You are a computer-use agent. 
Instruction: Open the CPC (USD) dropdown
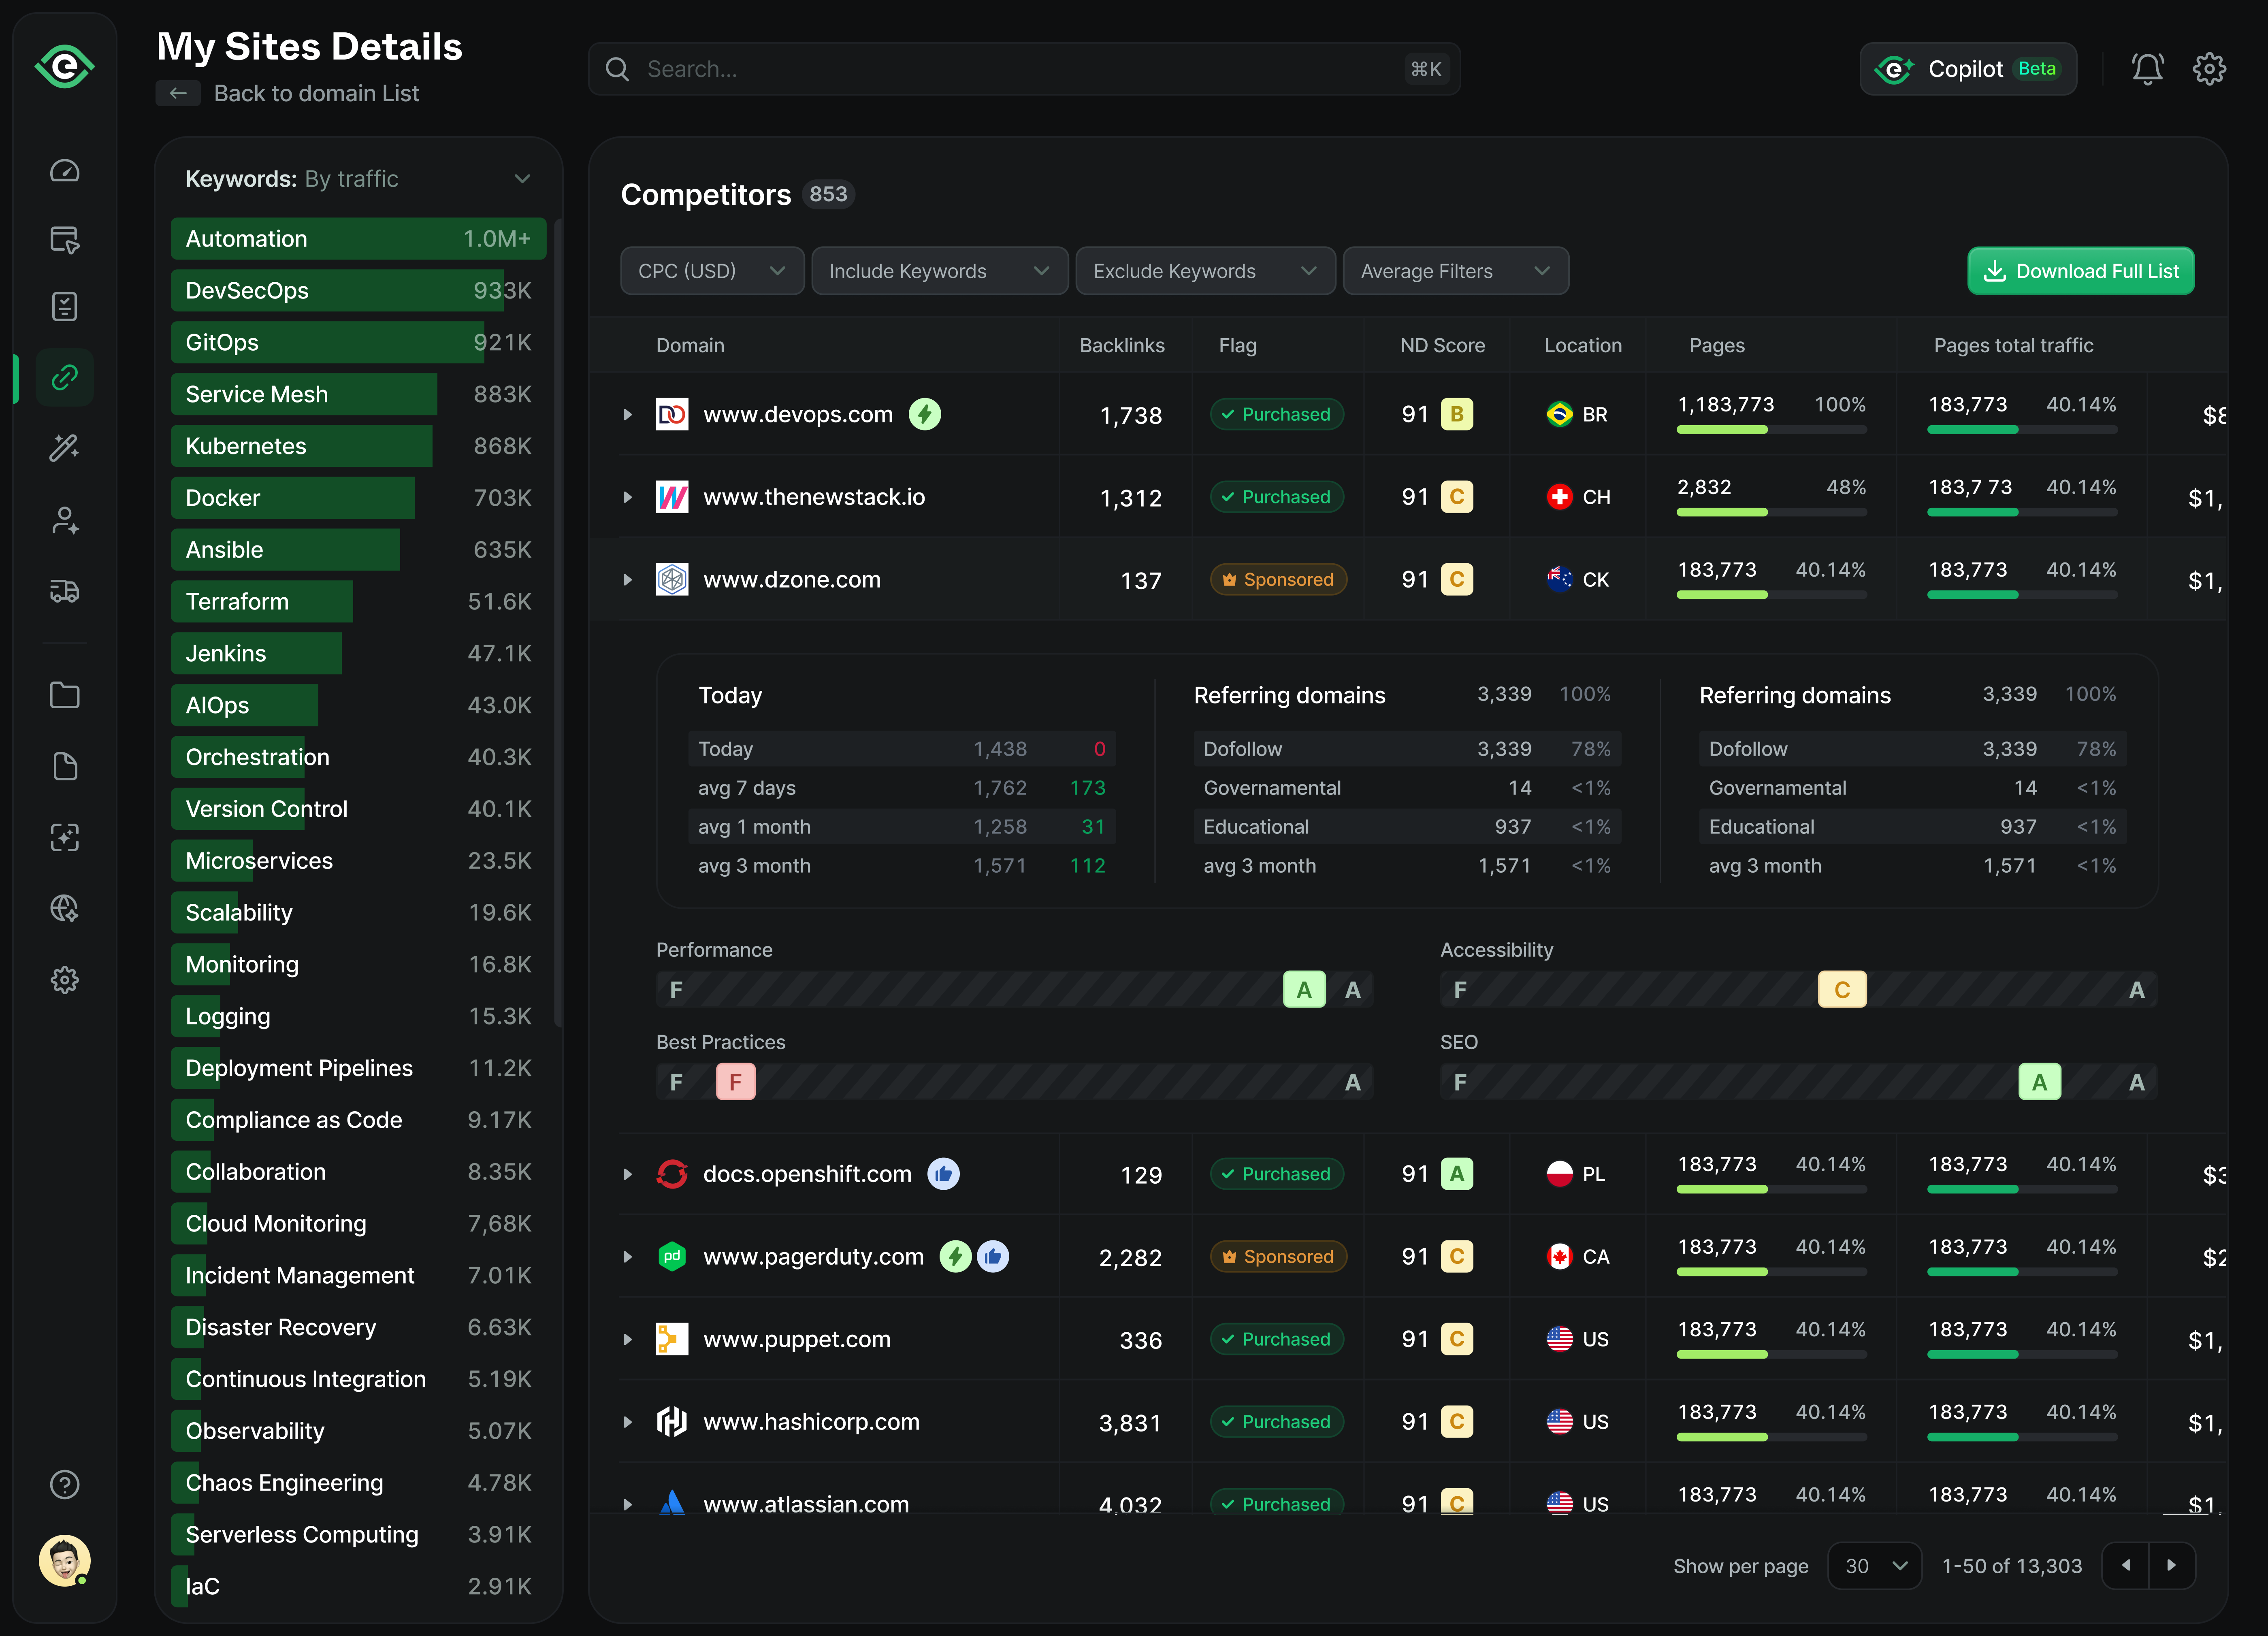tap(711, 270)
